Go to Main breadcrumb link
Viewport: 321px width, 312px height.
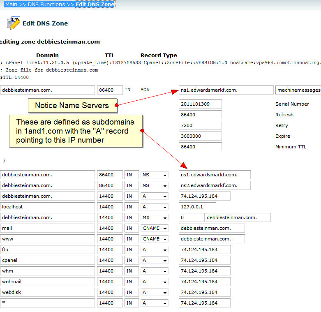click(x=11, y=4)
